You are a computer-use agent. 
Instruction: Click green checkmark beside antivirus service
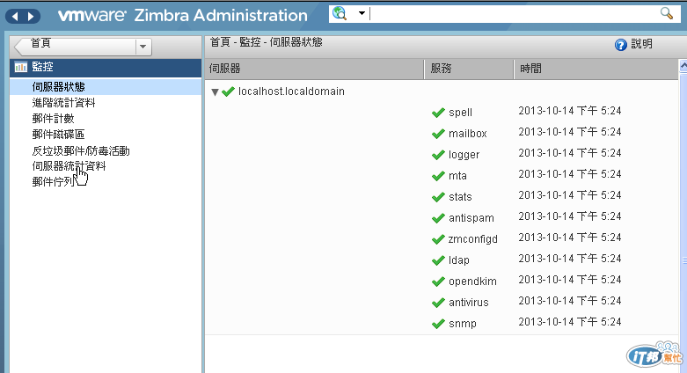[437, 303]
